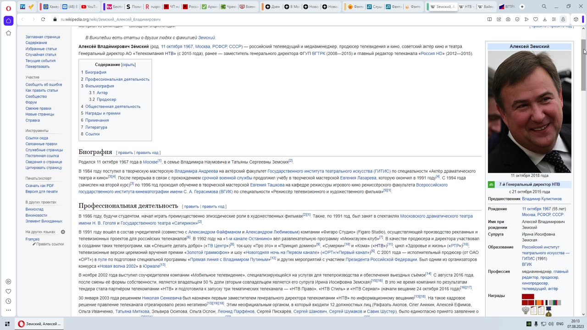Open the sidebar bookmarks star icon
This screenshot has height=330, width=587.
pyautogui.click(x=8, y=33)
